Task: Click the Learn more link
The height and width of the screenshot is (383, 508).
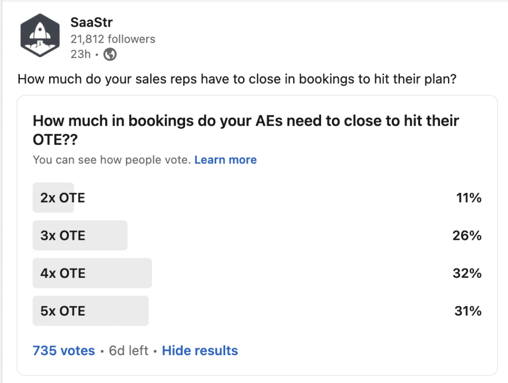Action: [225, 160]
